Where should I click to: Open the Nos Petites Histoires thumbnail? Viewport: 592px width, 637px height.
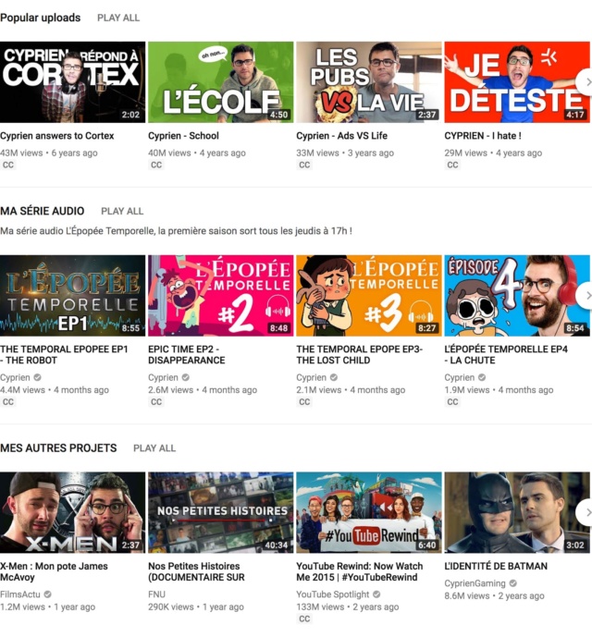pyautogui.click(x=220, y=512)
